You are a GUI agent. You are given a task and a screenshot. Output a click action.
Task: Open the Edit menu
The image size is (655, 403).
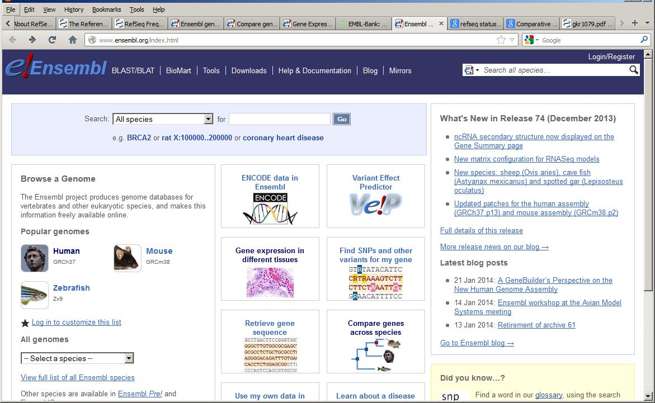coord(29,9)
